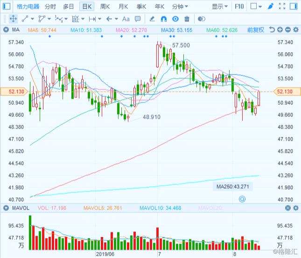Click the plus zoom-in icon
The width and height of the screenshot is (301, 258).
280,30
